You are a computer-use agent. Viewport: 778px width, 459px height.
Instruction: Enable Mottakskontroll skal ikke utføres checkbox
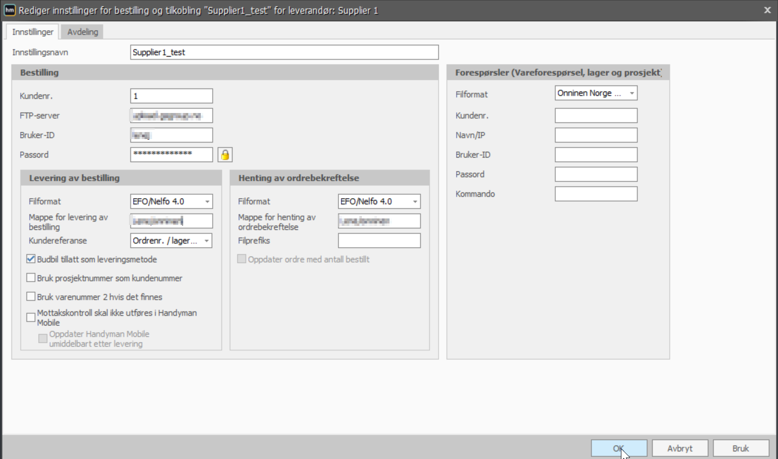31,317
